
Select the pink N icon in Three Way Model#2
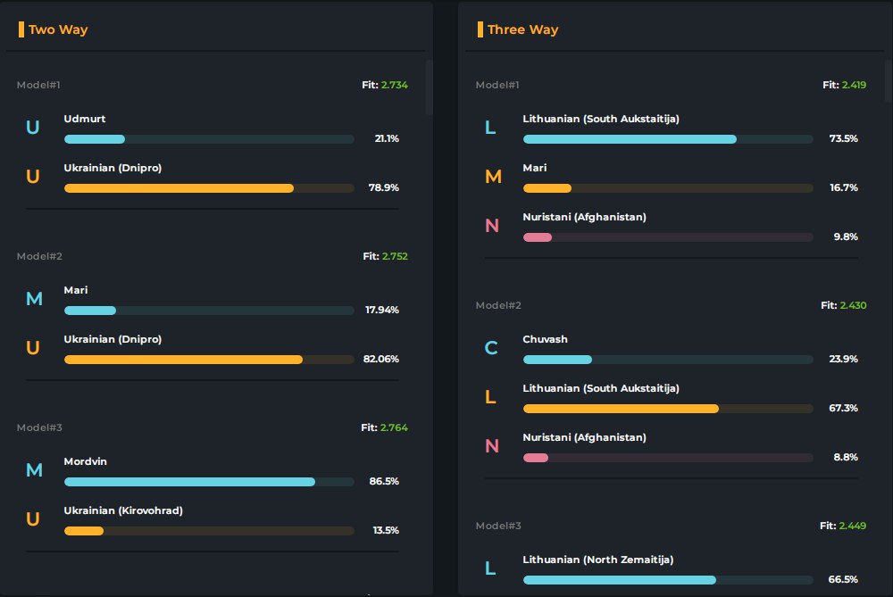coord(491,446)
